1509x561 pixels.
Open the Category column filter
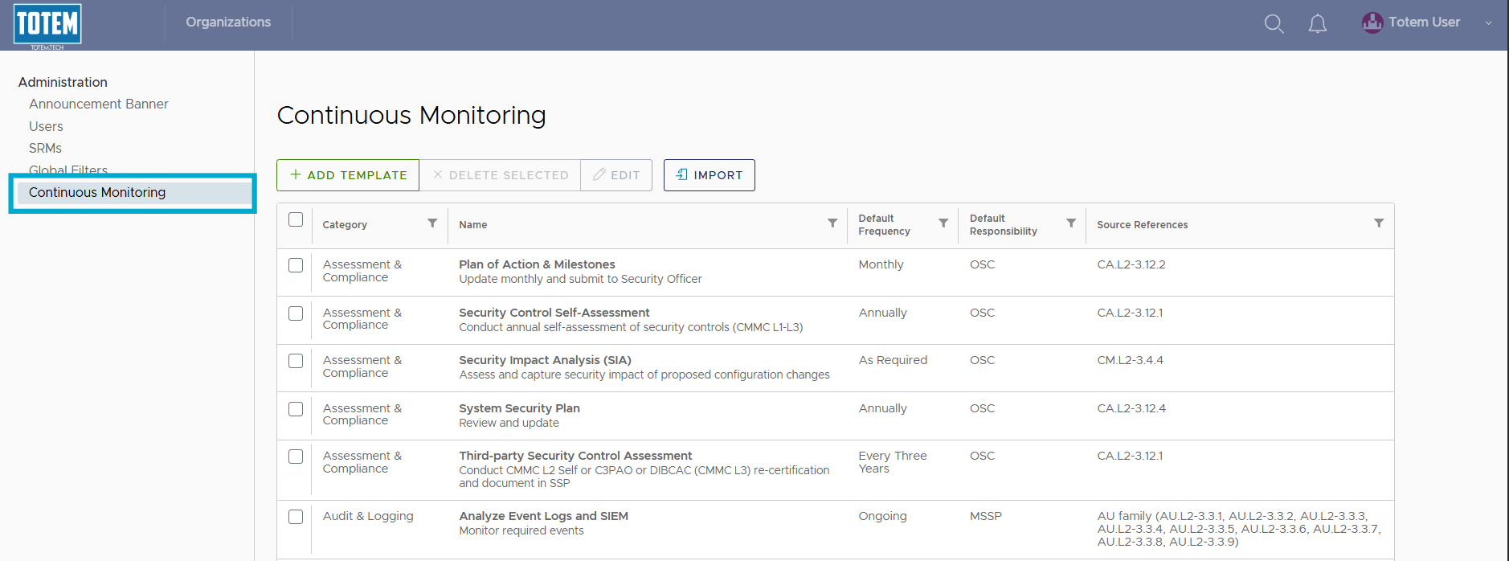[432, 223]
